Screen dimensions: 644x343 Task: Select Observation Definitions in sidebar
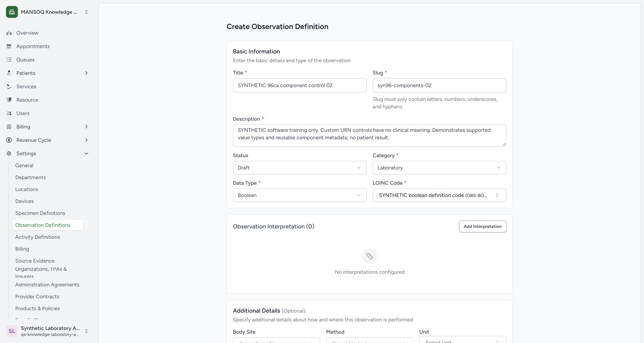point(48,225)
